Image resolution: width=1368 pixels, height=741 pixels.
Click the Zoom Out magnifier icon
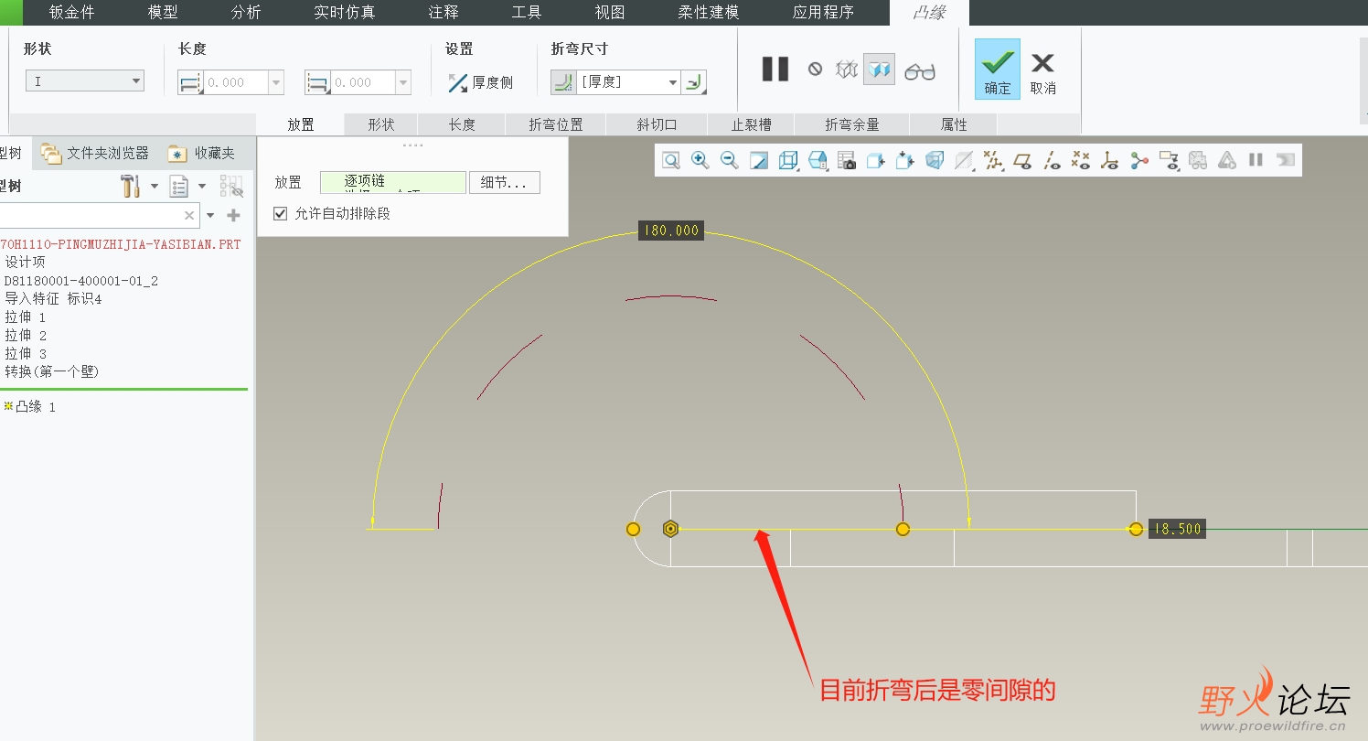[x=730, y=161]
